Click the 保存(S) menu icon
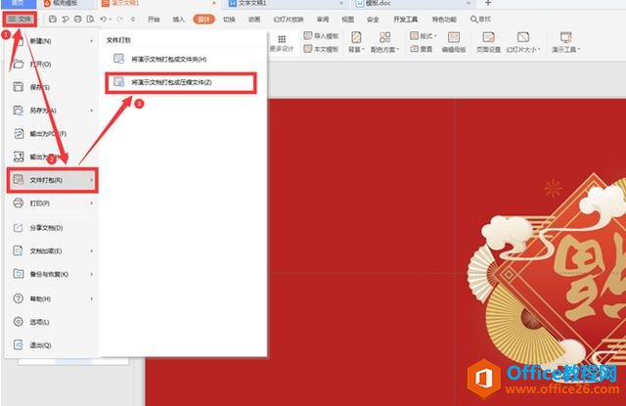 tap(19, 87)
